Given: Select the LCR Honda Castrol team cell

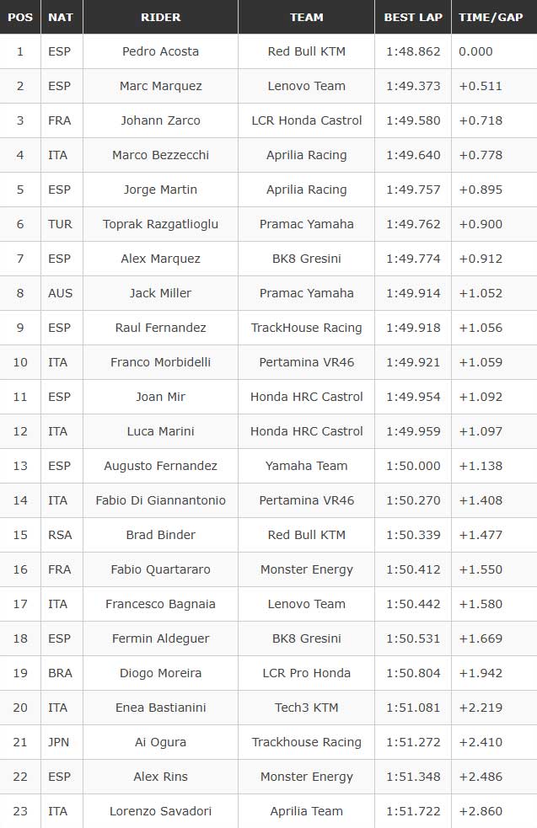Looking at the screenshot, I should coord(306,120).
